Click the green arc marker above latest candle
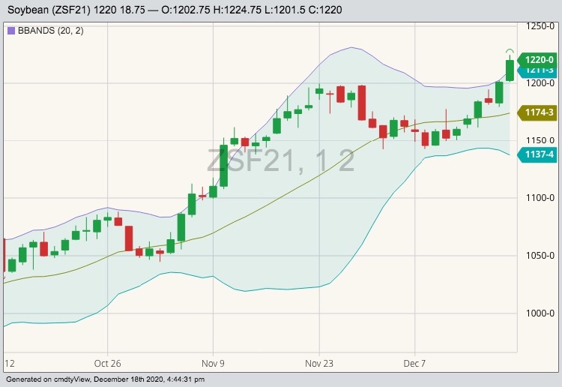This screenshot has height=387, width=562. coord(510,51)
